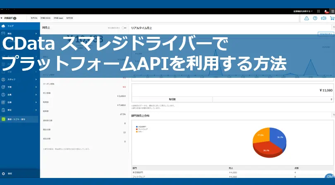Open the 設定 menu label
The height and width of the screenshot is (185, 335).
10,174
